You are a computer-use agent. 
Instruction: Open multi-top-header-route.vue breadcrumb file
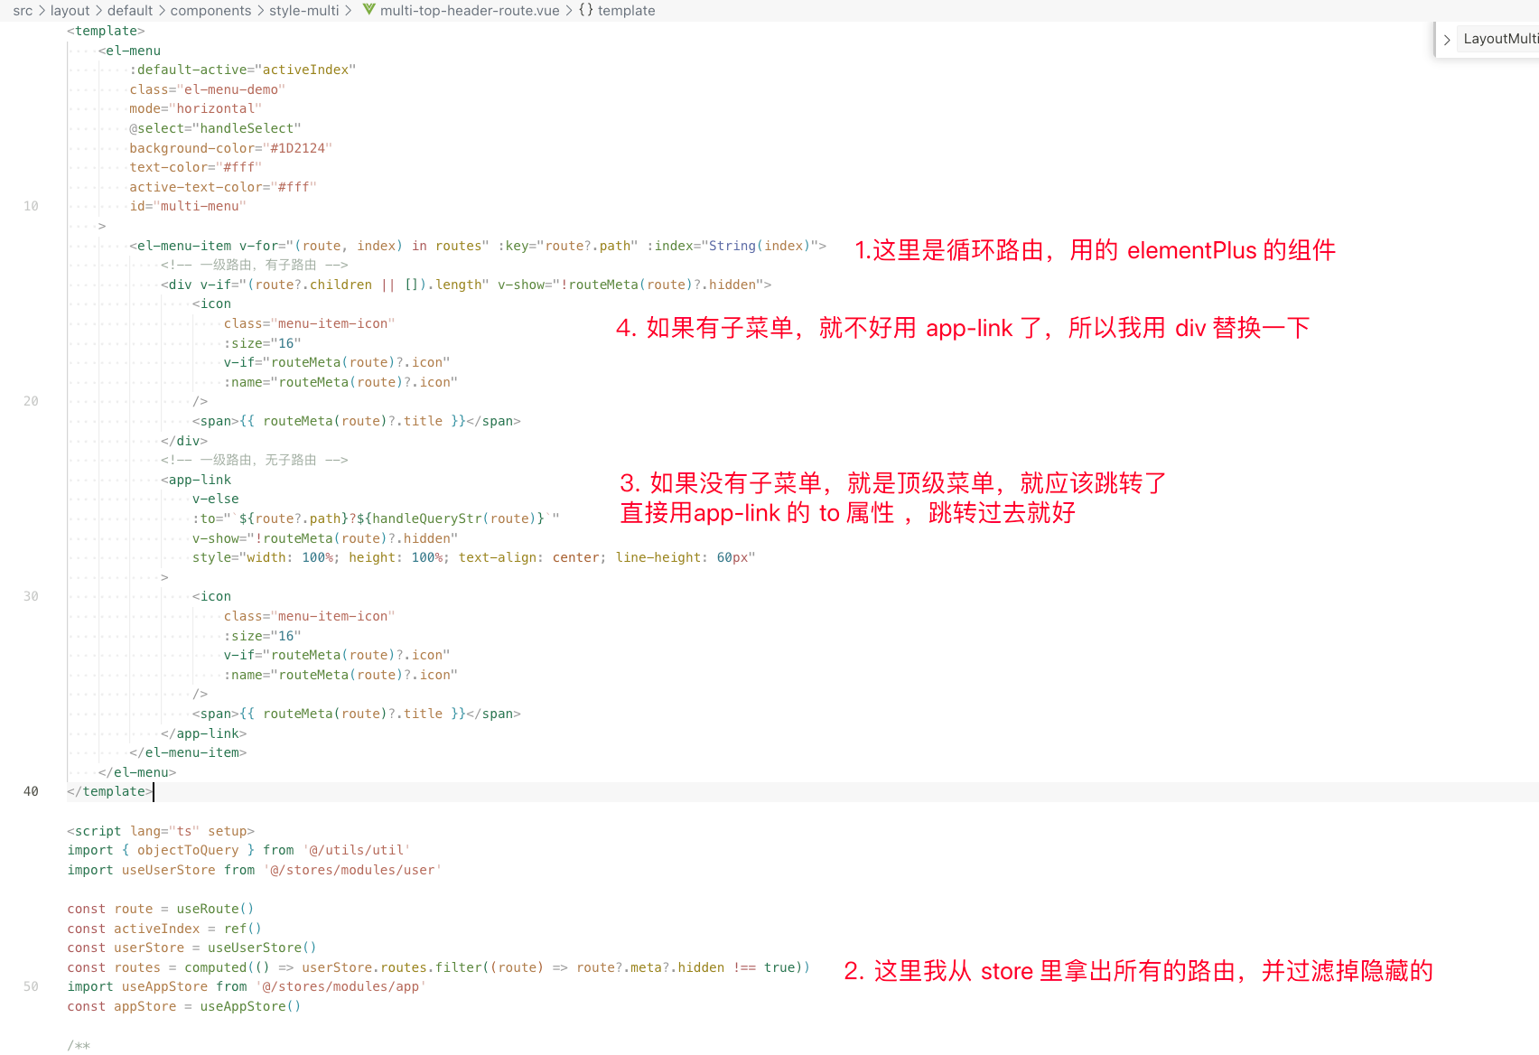click(x=470, y=11)
